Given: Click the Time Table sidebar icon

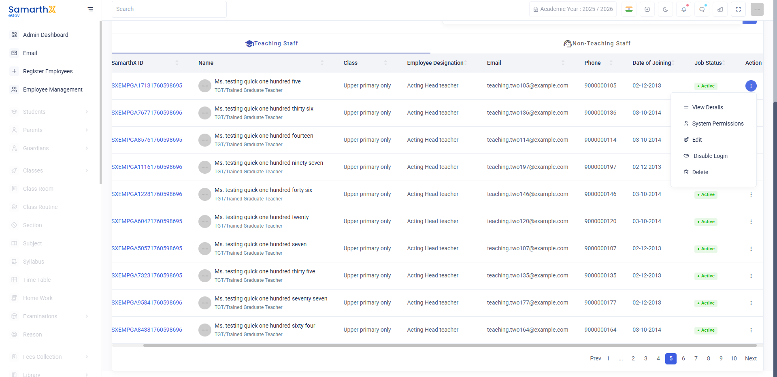Looking at the screenshot, I should coord(14,280).
